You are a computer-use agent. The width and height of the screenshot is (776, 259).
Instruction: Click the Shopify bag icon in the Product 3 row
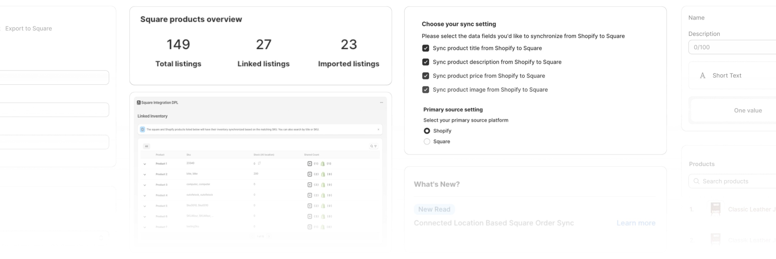[323, 185]
